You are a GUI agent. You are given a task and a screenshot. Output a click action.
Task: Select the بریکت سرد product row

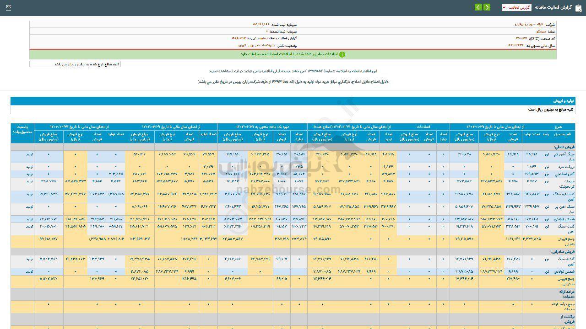tap(293, 167)
